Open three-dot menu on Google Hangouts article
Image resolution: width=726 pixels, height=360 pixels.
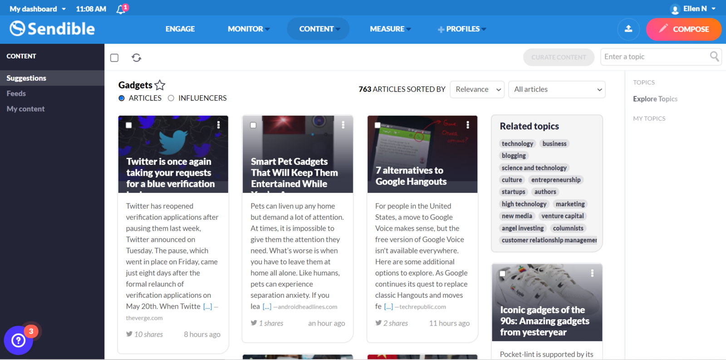tap(468, 125)
